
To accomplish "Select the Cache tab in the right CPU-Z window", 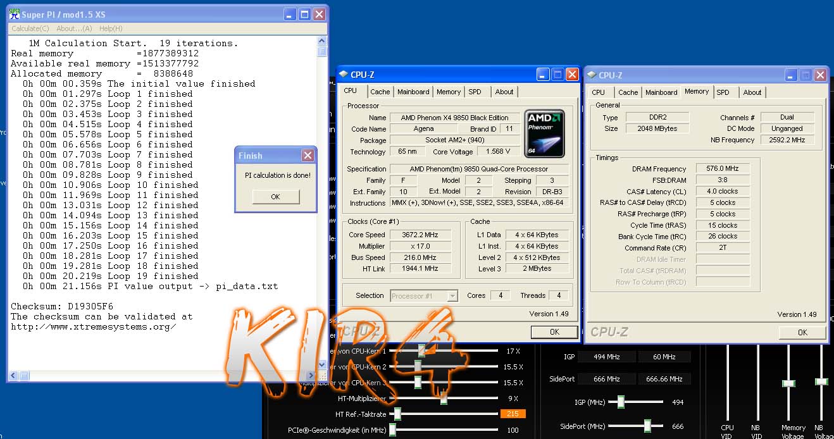I will point(628,92).
